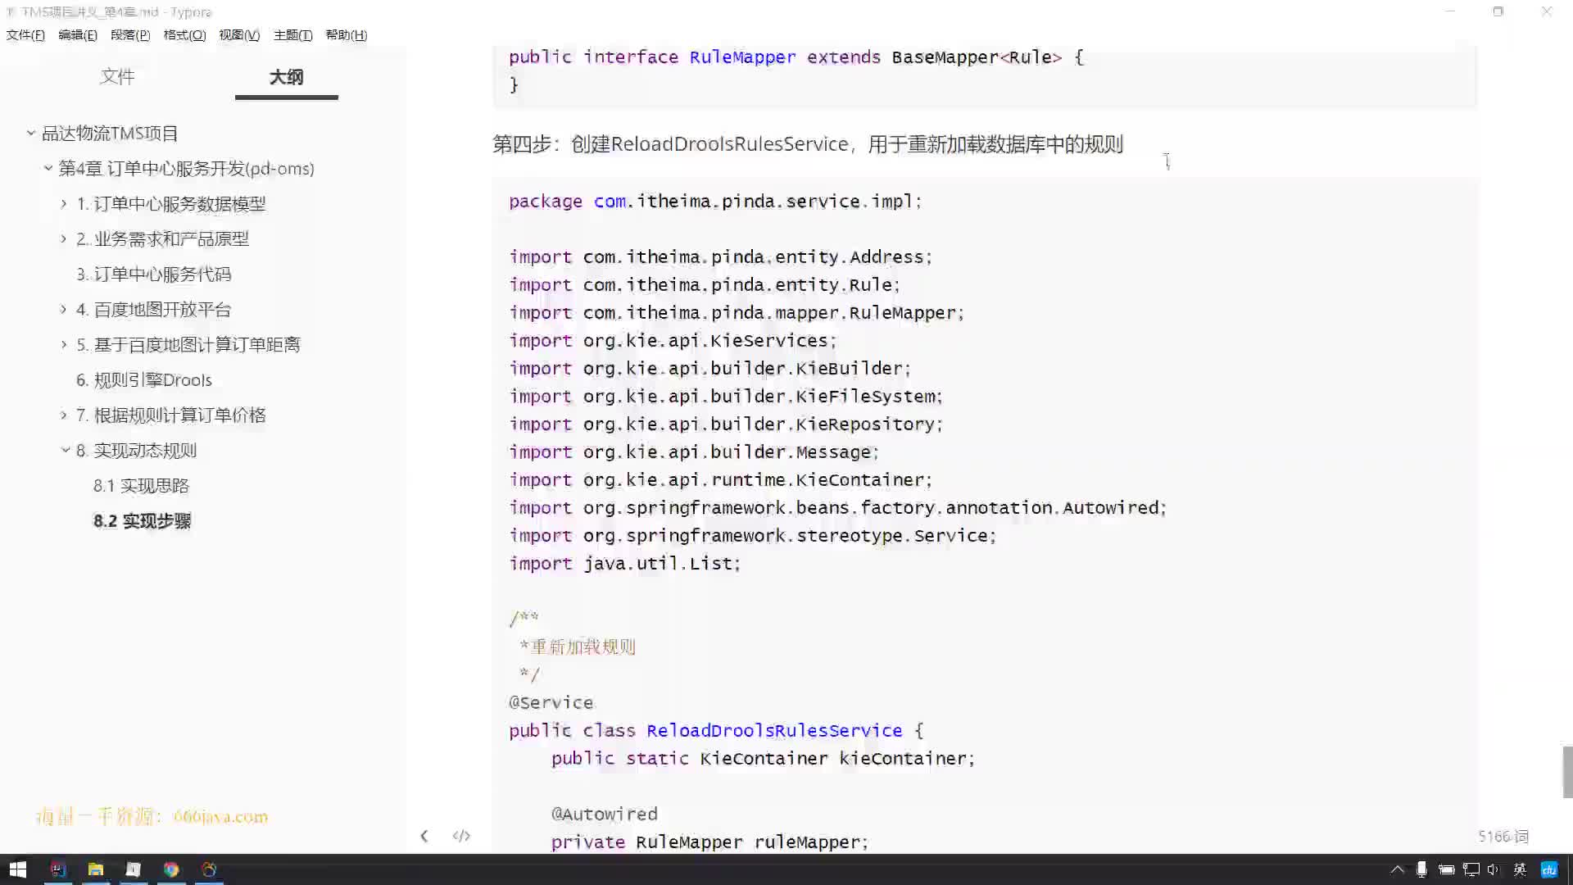Viewport: 1573px width, 885px height.
Task: Jump to 第4章 订单中心服务开发(pd-oms) heading
Action: coord(186,168)
